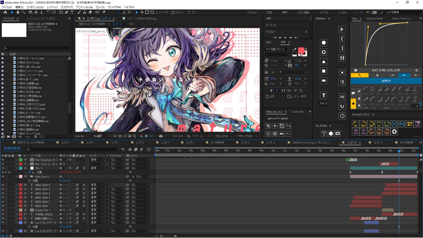Viewport: 423px width, 238px height.
Task: Open the エフェクト(T) menu
Action: pyautogui.click(x=67, y=7)
